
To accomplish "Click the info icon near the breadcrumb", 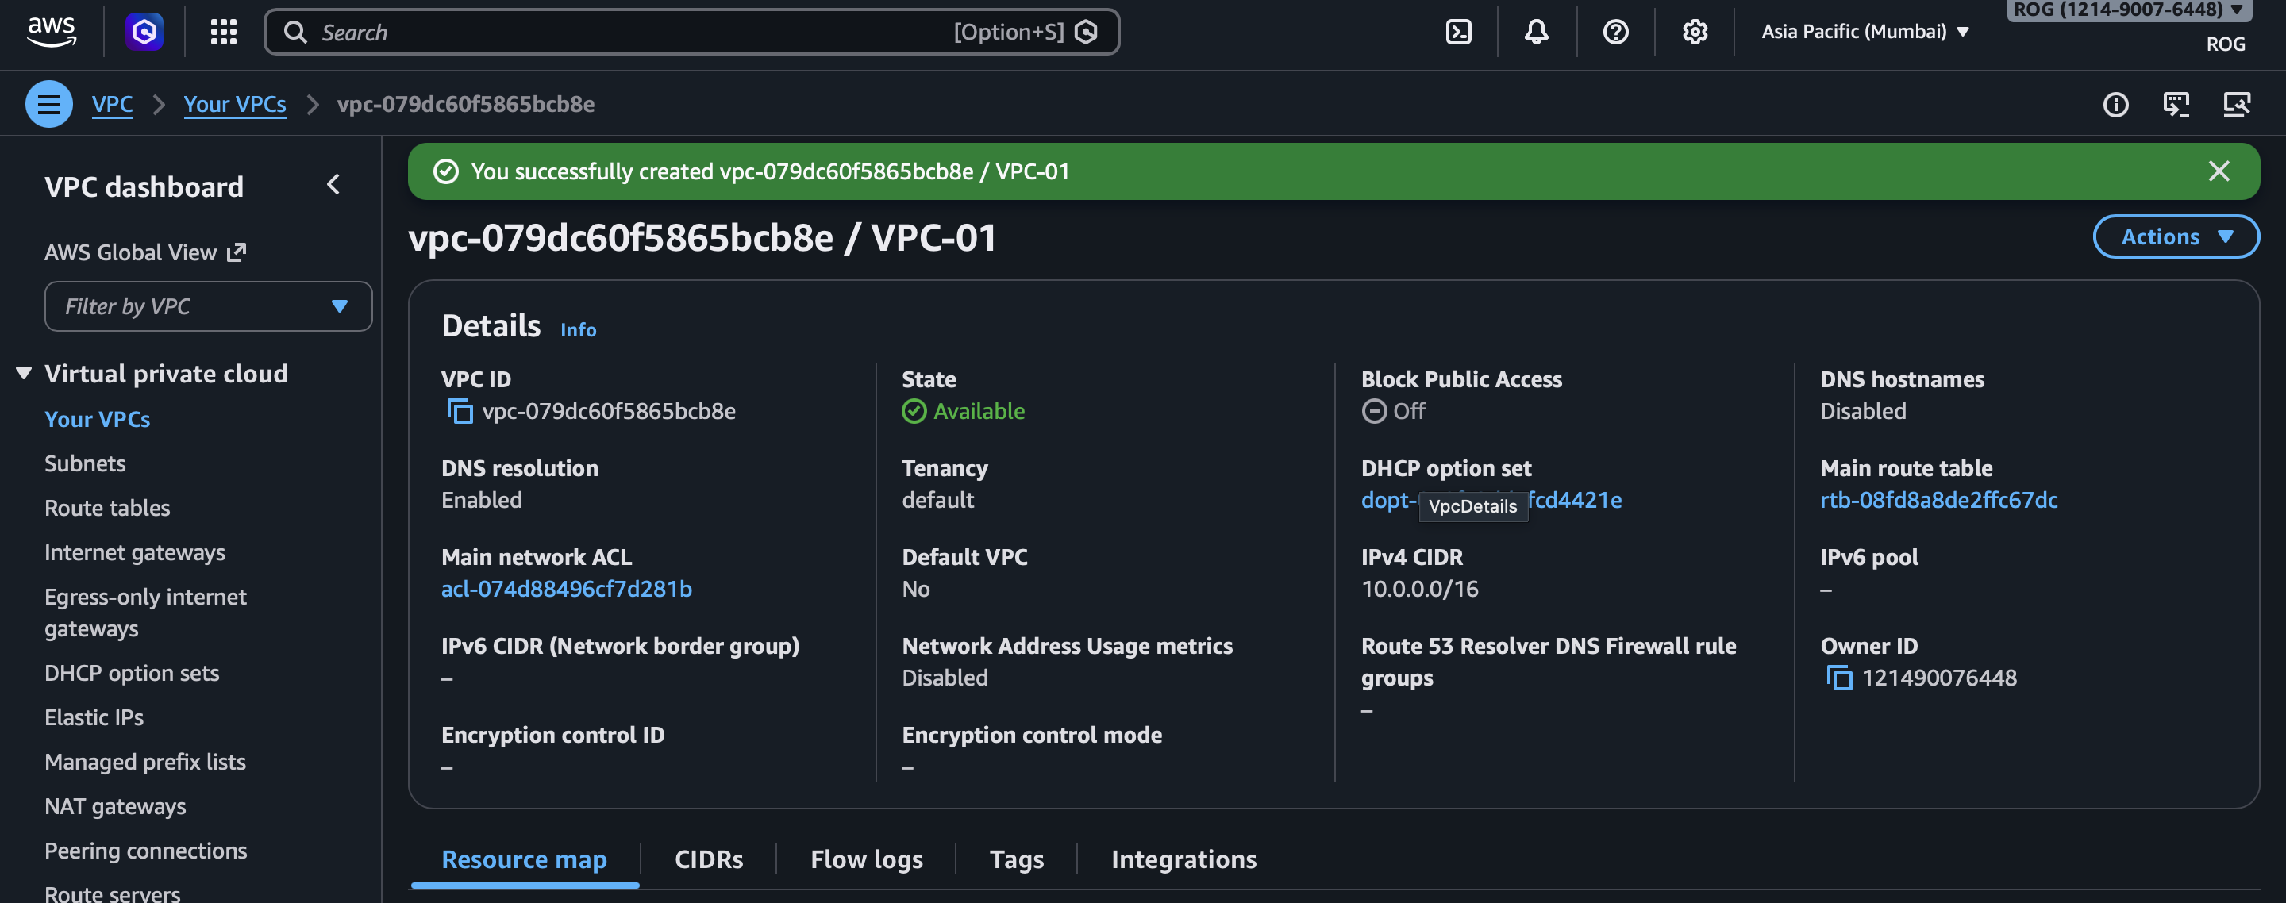I will point(2116,105).
